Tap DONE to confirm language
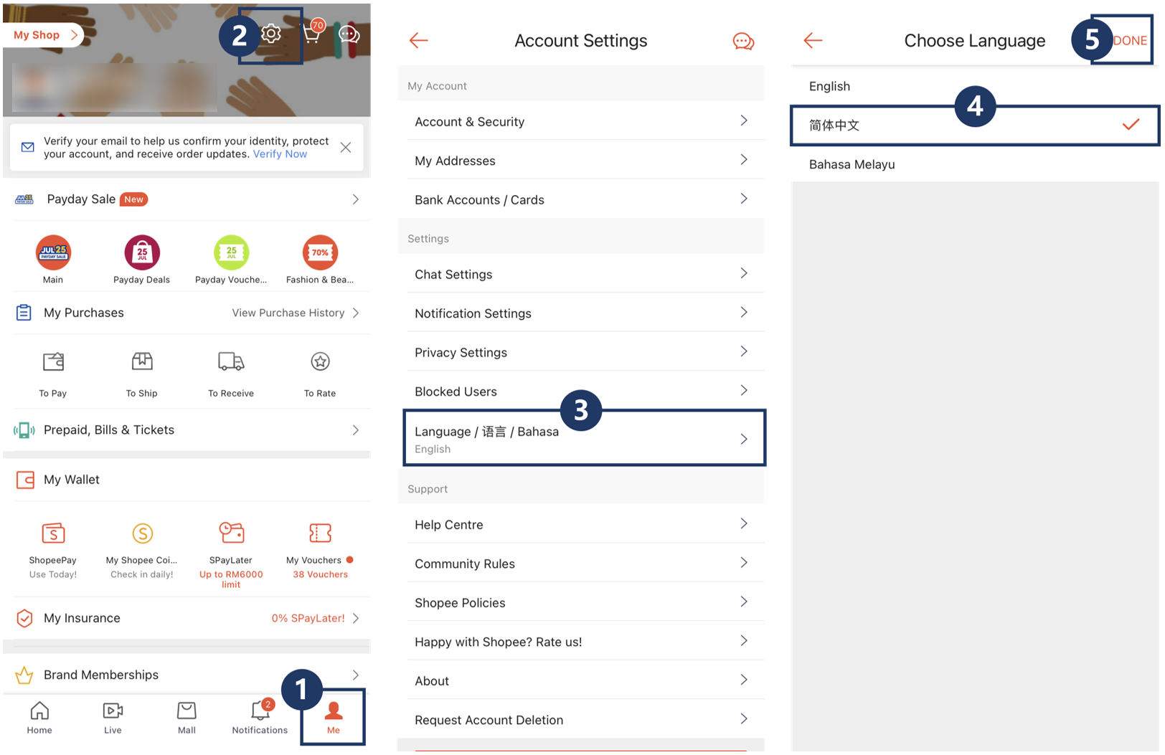The width and height of the screenshot is (1165, 755). (1130, 41)
